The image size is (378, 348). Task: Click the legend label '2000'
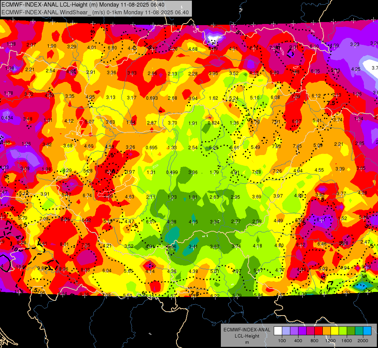(x=363, y=341)
